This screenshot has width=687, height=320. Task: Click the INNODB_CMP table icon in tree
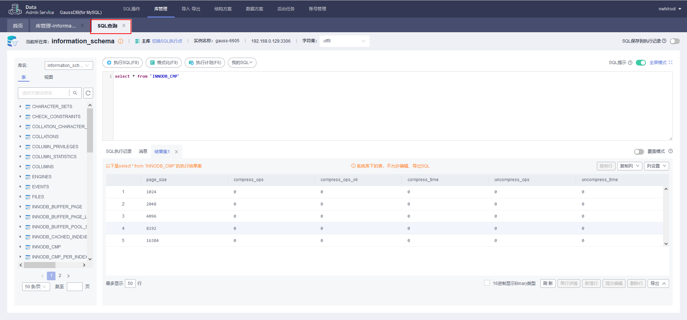point(28,247)
